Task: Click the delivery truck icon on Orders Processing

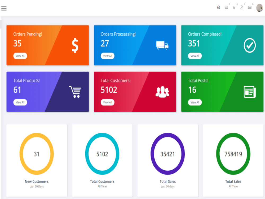Action: [162, 45]
